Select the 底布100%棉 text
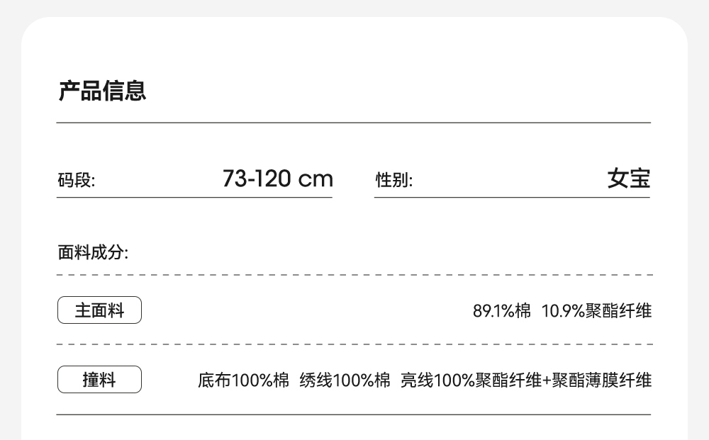Viewport: 709px width, 440px height. click(x=243, y=380)
